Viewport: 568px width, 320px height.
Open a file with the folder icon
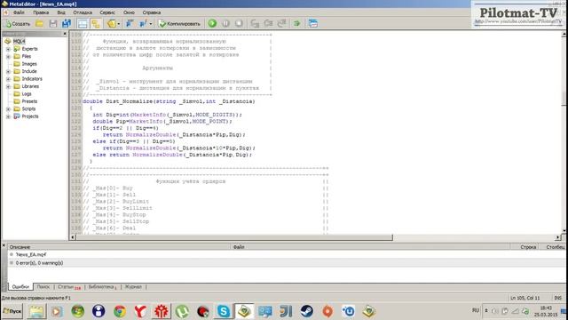39,24
